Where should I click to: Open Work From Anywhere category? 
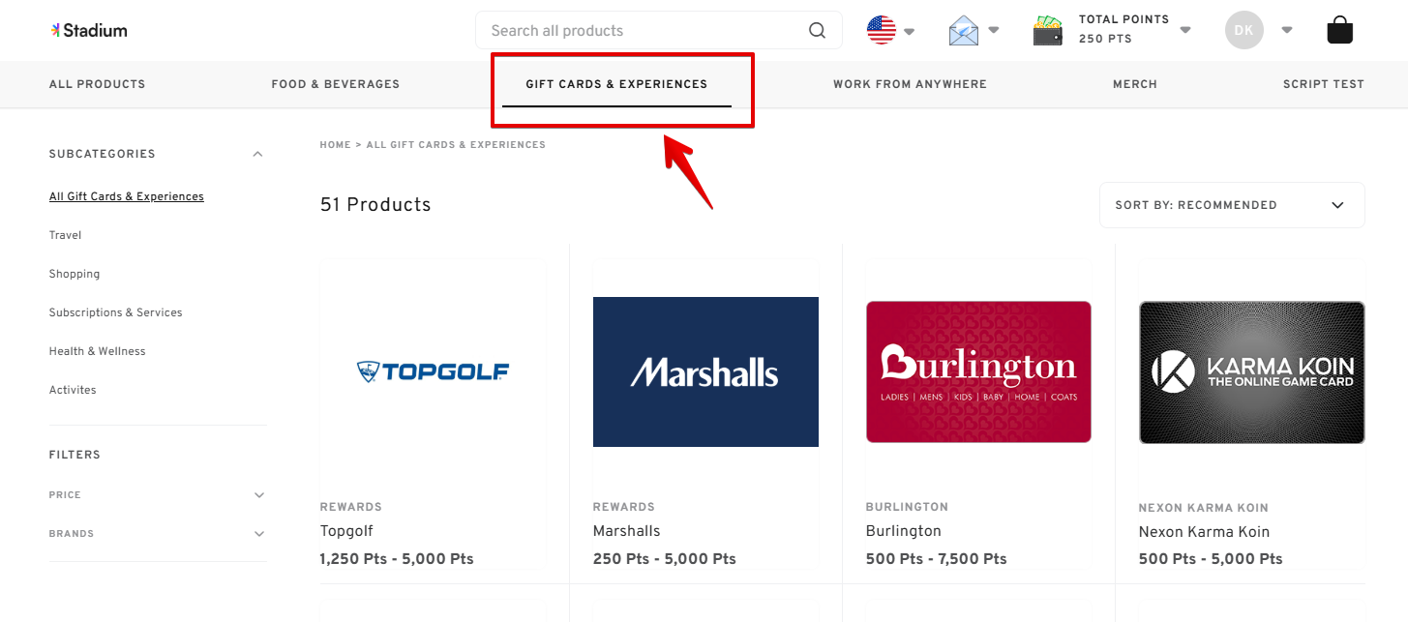[910, 84]
